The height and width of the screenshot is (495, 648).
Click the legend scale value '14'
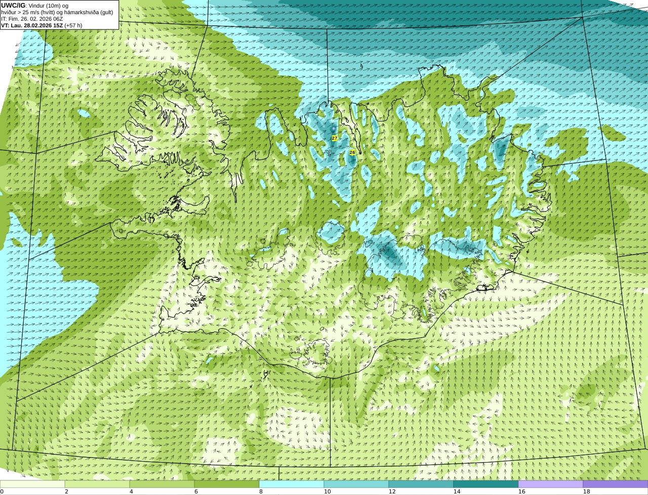(457, 491)
